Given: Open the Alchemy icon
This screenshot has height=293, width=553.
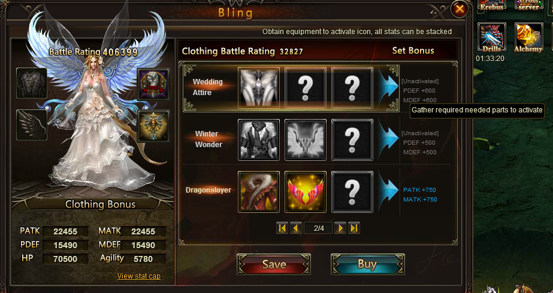Looking at the screenshot, I should point(528,37).
